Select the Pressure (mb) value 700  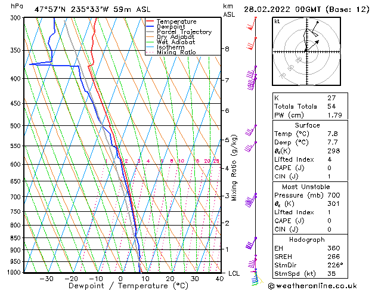click(334, 195)
